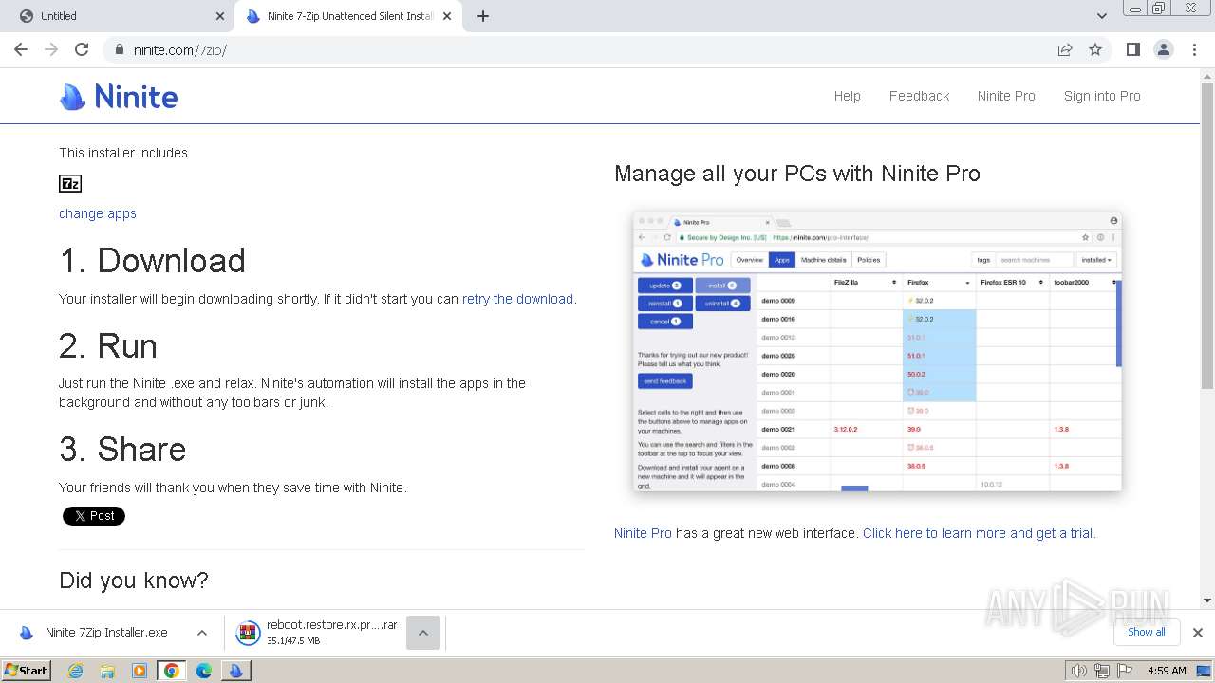Click the address bar URL
Image resolution: width=1215 pixels, height=683 pixels.
click(180, 50)
